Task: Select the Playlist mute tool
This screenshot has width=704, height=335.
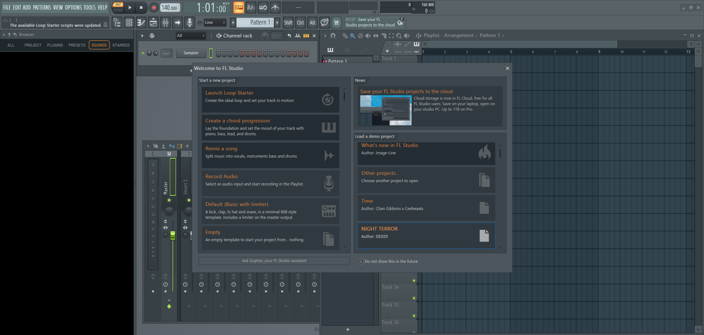Action: pos(368,36)
